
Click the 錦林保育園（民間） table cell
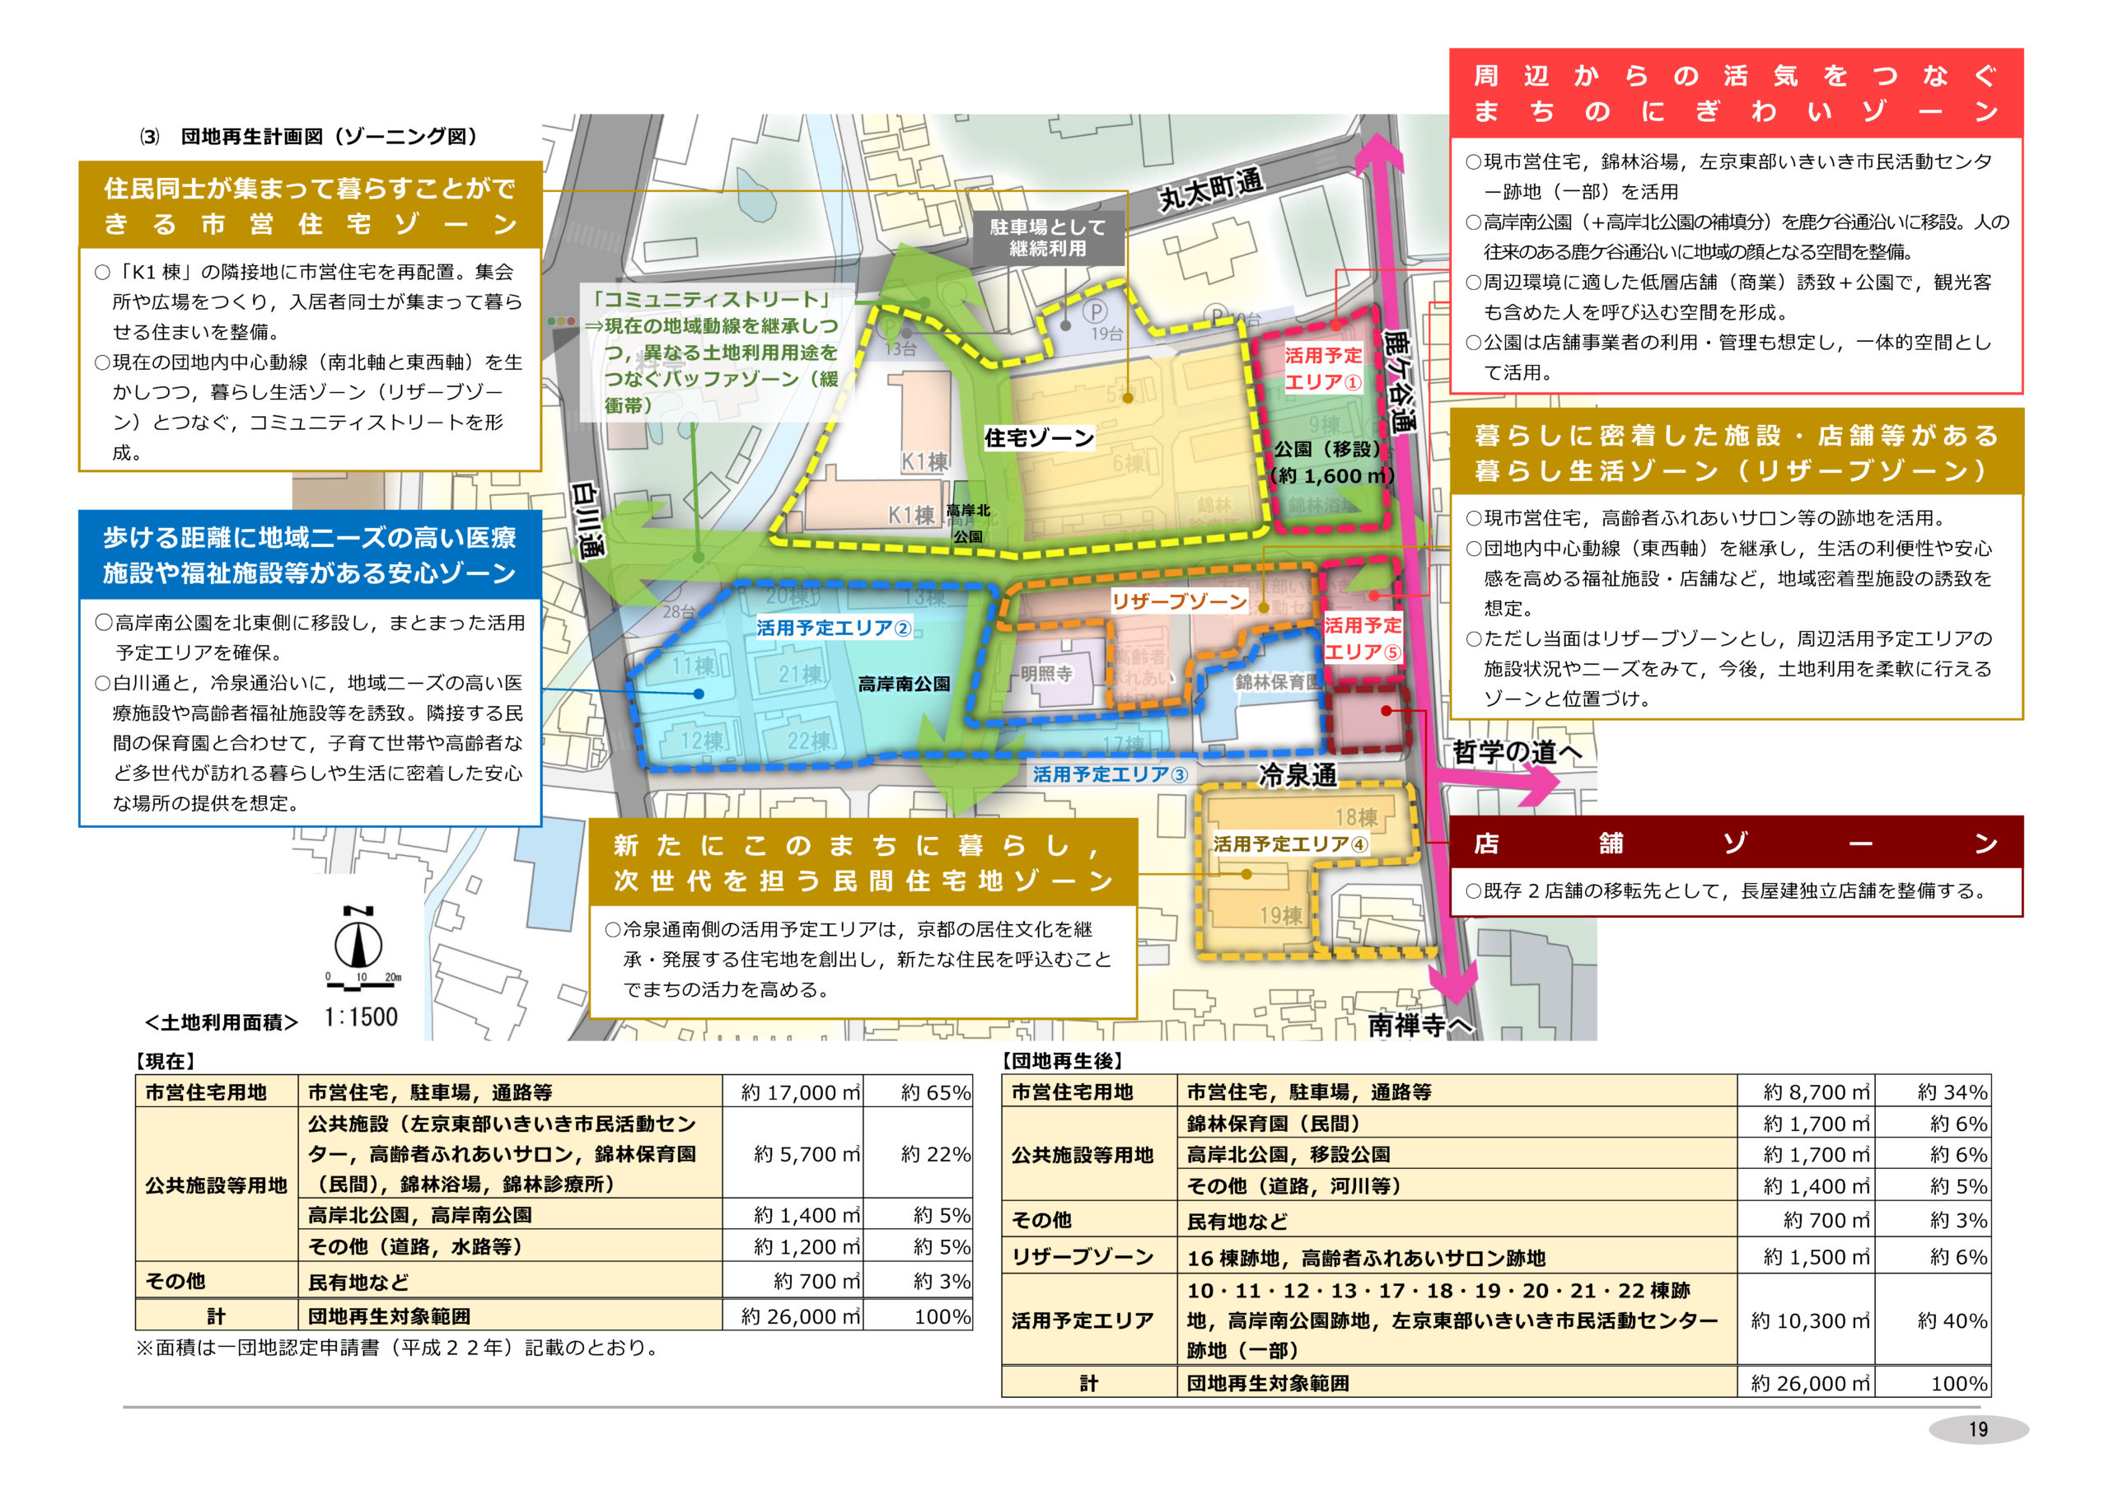(1457, 1123)
